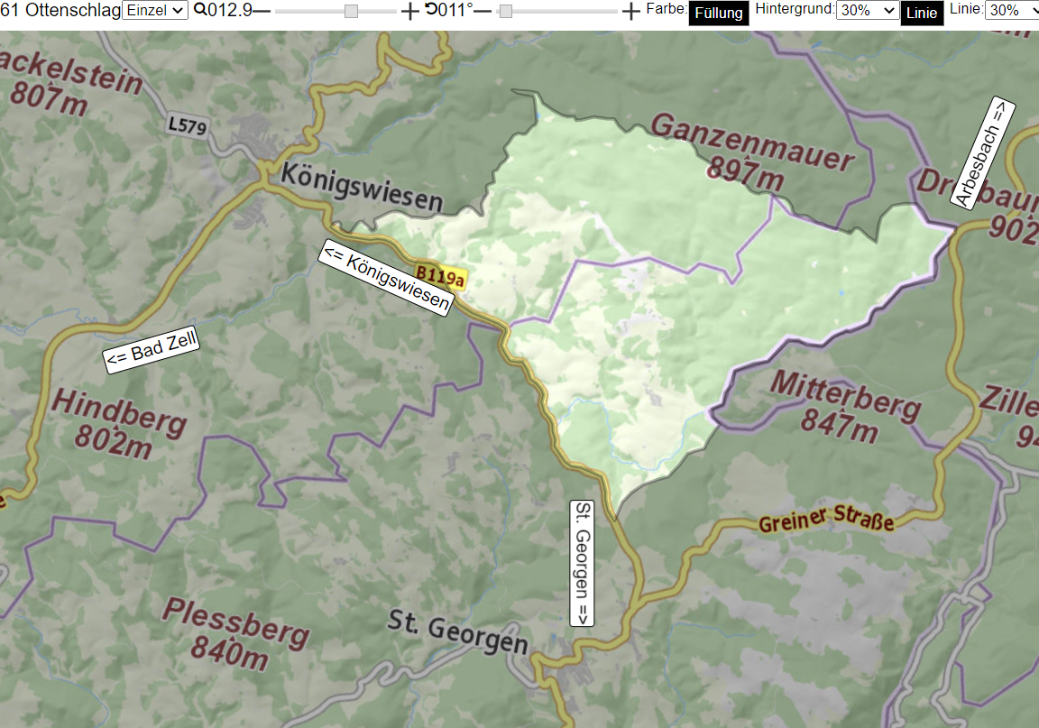Click the B119a road shield
The width and height of the screenshot is (1039, 728).
(441, 276)
